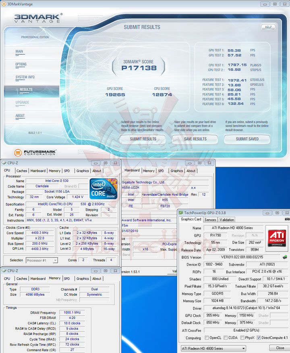
Task: Minimize the TechPowerUp GPU-Z window
Action: [x=267, y=213]
